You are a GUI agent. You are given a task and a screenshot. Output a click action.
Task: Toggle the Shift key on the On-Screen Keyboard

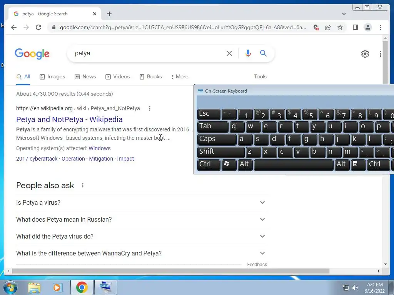click(220, 152)
